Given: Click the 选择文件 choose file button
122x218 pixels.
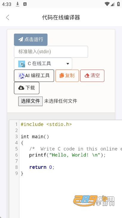Looking at the screenshot, I should click(x=30, y=101).
